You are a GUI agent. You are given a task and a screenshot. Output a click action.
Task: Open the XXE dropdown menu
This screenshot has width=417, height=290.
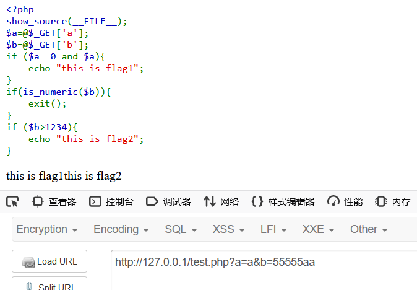click(x=319, y=229)
